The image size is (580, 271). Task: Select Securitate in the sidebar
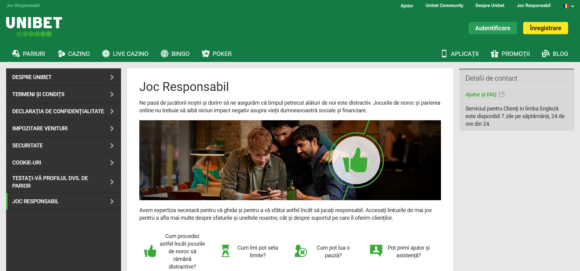(64, 146)
